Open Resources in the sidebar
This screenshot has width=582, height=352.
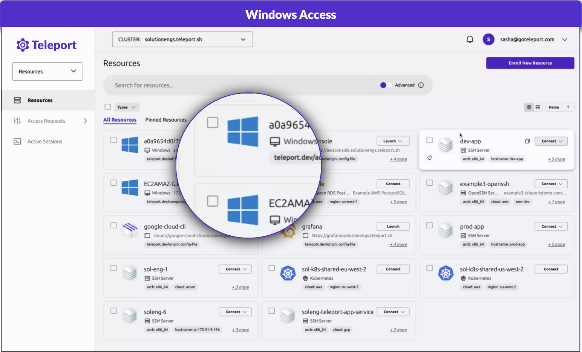click(48, 100)
